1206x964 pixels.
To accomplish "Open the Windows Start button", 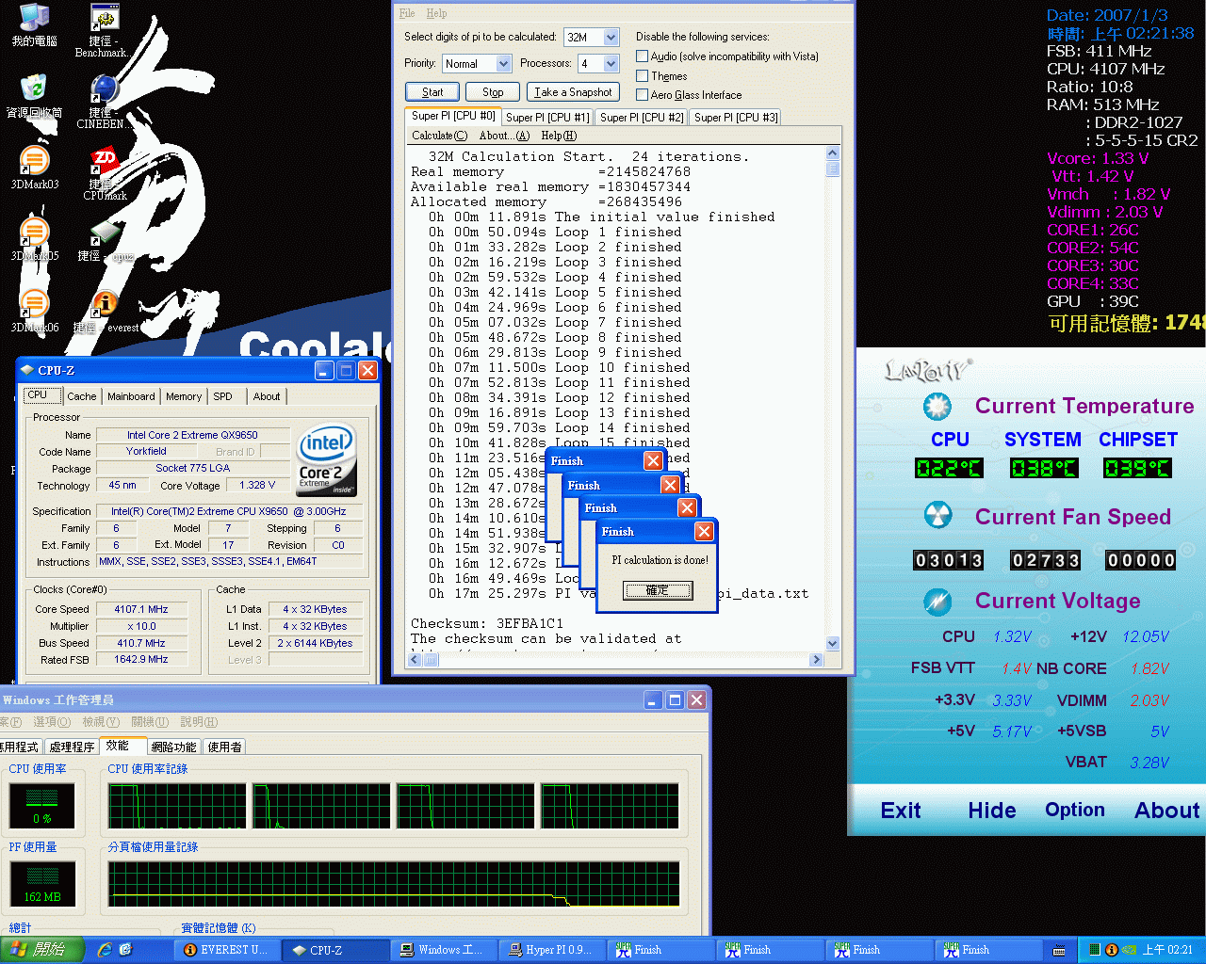I will pos(41,950).
